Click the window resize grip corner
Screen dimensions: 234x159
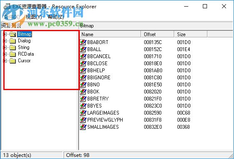coord(231,156)
